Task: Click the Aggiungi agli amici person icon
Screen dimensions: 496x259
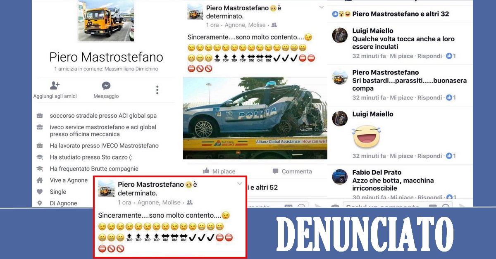Action: (x=55, y=86)
